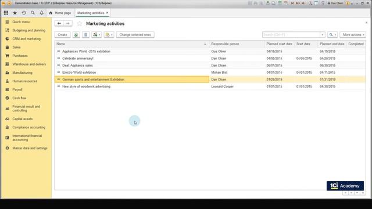Image resolution: width=372 pixels, height=209 pixels.
Task: Open Favorites star in top toolbar
Action: 15,13
